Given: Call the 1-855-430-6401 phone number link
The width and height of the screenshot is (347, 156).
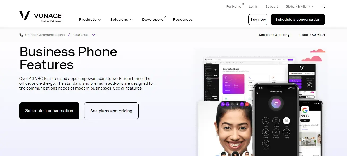Looking at the screenshot, I should point(312,35).
